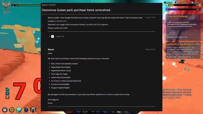
Task: Select 'Ashen Beast (Dracolyte)' entry
Action: pyautogui.click(x=61, y=77)
